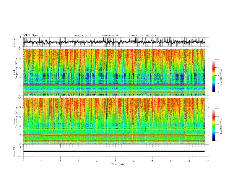The image size is (234, 181).
Task: Click the ch.2 frequency tick "10" kHz
Action: coord(20,98)
